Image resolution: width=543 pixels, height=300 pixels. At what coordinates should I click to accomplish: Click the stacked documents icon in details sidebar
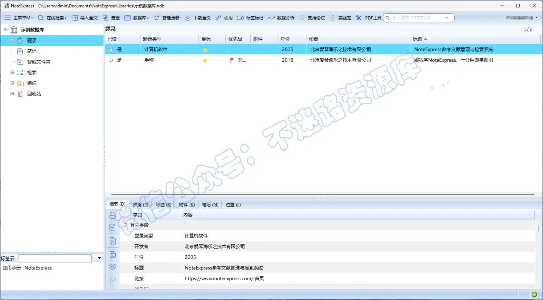coord(112,241)
